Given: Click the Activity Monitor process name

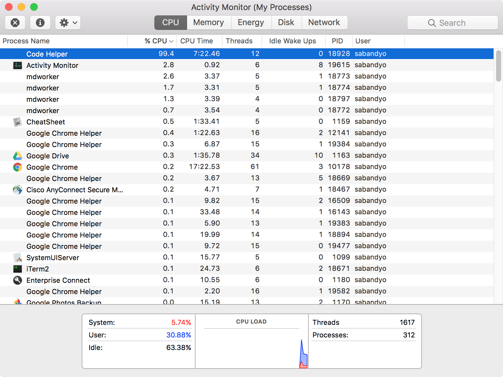Looking at the screenshot, I should click(53, 65).
